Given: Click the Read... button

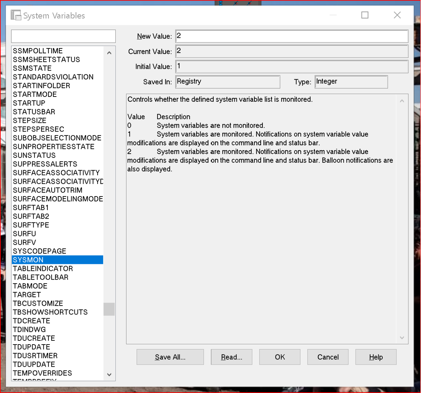Looking at the screenshot, I should (x=232, y=357).
